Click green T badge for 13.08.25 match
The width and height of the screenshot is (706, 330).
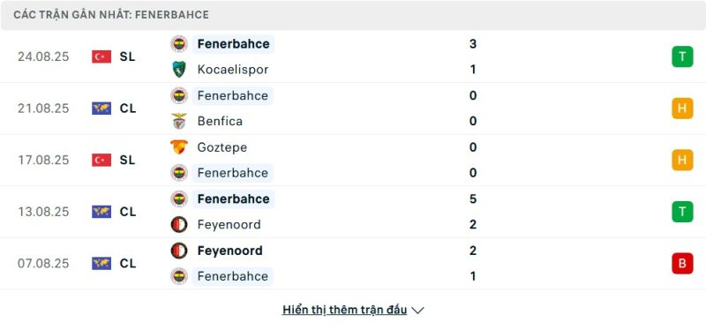[x=682, y=212]
